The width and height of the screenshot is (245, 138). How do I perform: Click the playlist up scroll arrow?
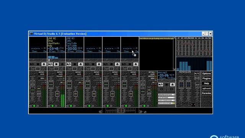point(175,38)
